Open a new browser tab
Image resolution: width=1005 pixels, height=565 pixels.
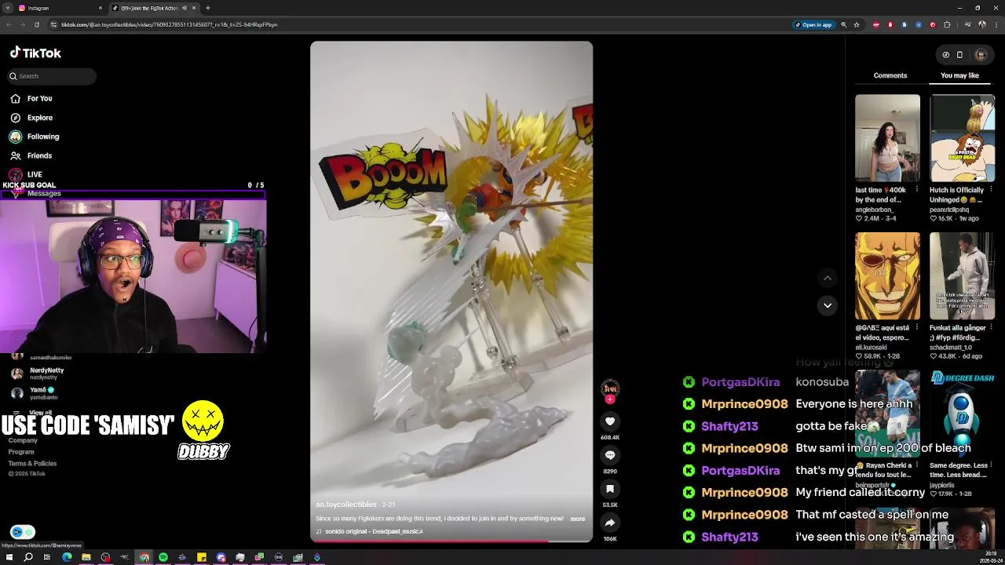point(208,8)
